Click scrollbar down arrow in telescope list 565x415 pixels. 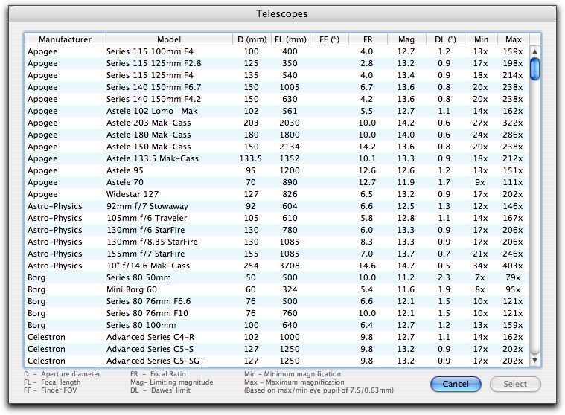click(x=534, y=360)
